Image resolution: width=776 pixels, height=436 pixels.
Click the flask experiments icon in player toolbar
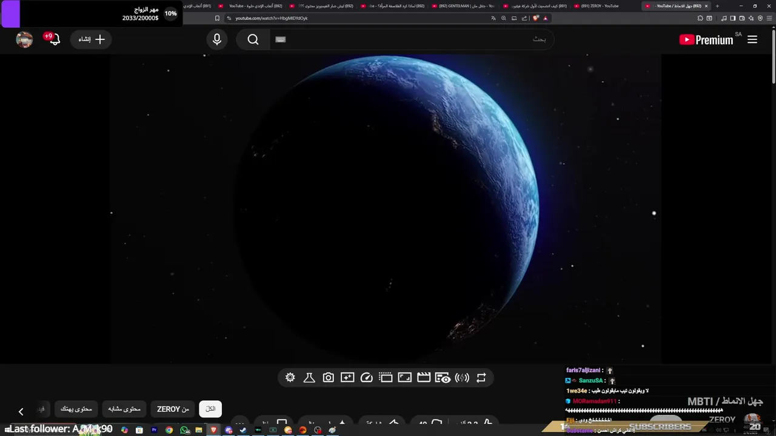(309, 378)
